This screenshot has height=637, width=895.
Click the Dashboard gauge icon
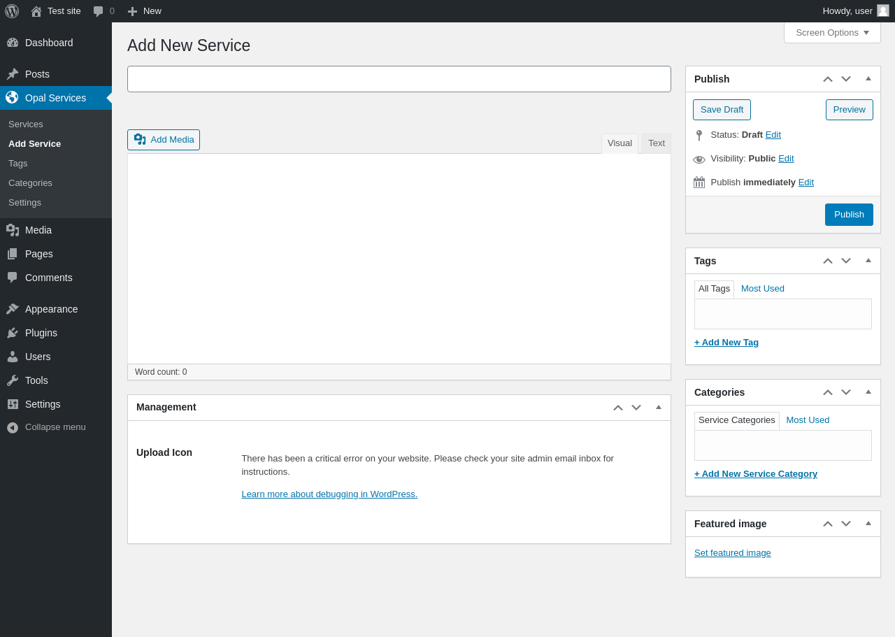point(13,43)
